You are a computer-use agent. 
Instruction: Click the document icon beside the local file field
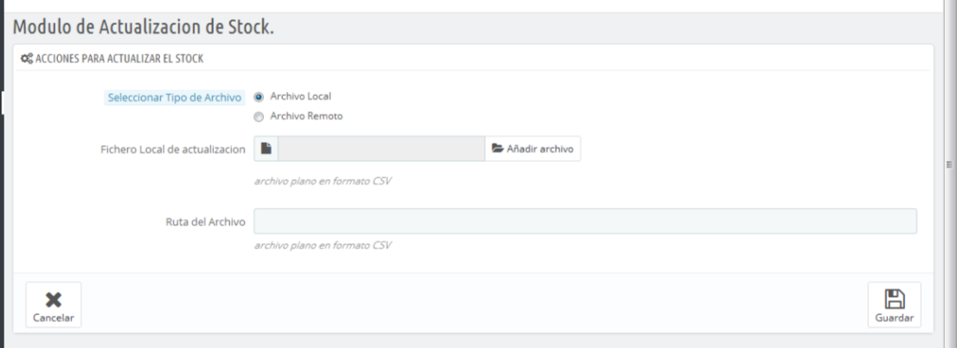point(266,148)
